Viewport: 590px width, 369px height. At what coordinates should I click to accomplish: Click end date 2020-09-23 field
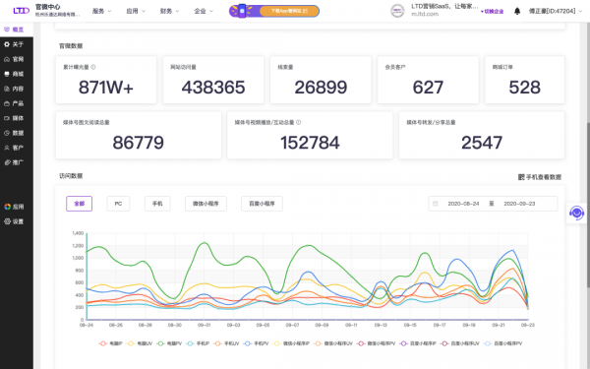coord(519,204)
